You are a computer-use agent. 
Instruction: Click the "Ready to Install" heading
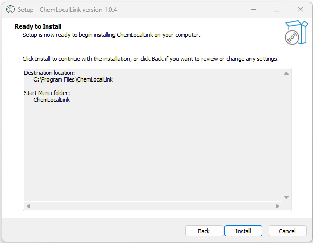tap(38, 26)
